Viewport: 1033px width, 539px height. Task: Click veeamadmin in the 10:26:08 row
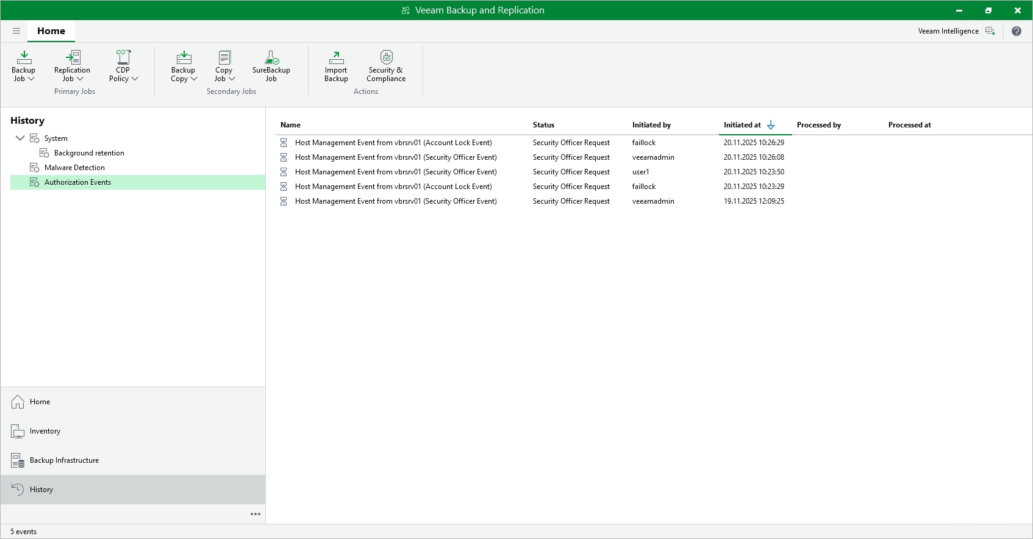pos(653,157)
